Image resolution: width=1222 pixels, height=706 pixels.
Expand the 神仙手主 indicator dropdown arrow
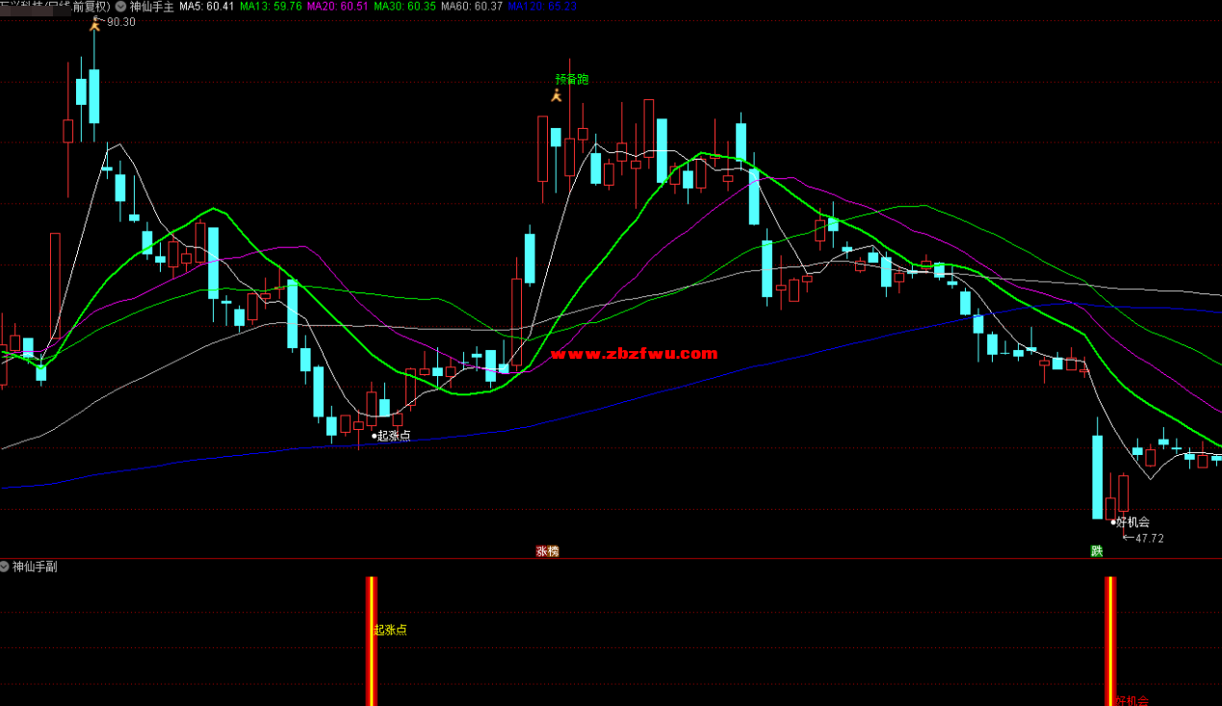pos(120,6)
